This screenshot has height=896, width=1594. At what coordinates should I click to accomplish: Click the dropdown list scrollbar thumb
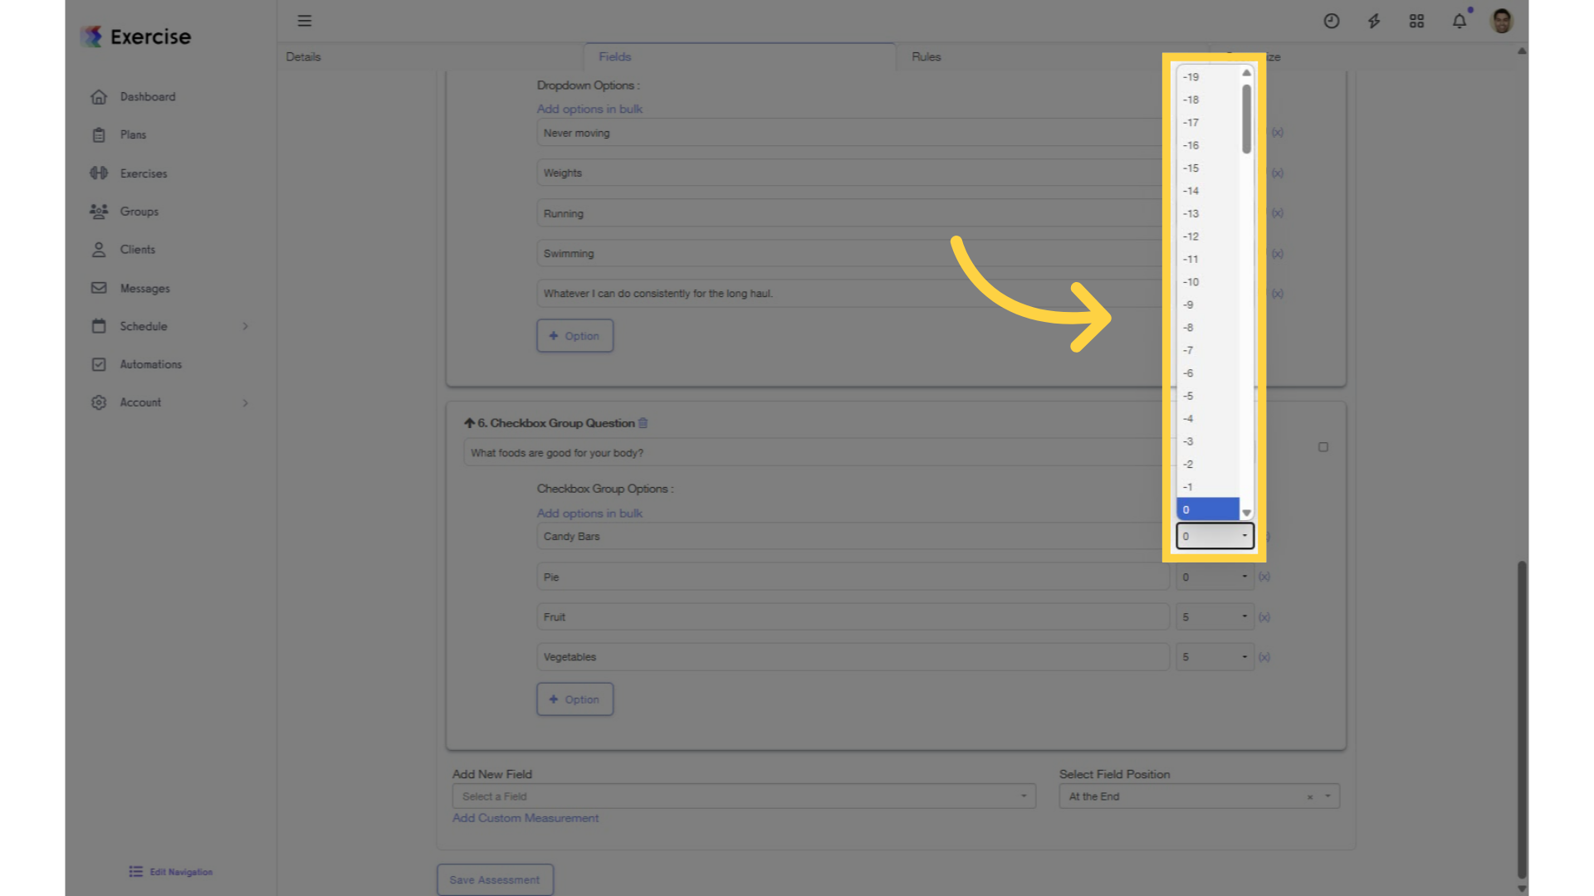click(1246, 119)
